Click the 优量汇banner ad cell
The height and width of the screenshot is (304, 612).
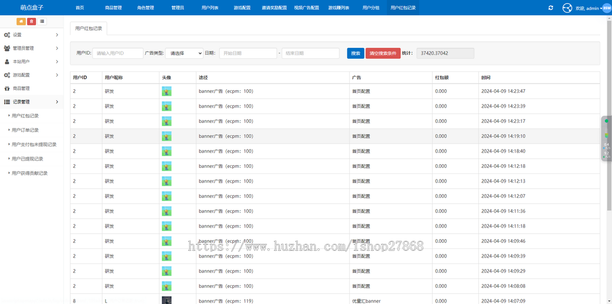(366, 301)
